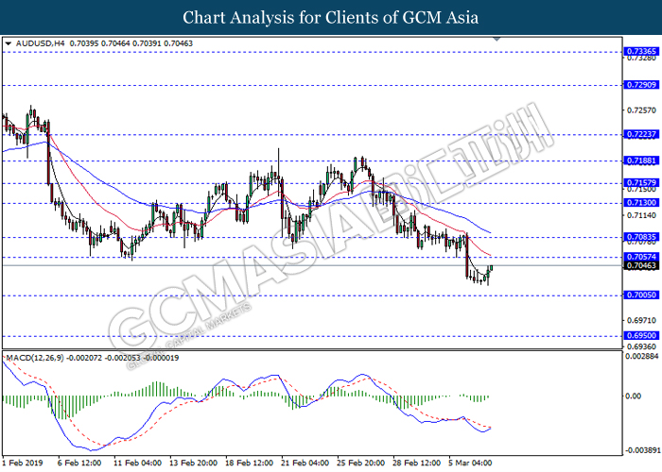662x472 pixels.
Task: Click the 1 Feb 2019 date label
Action: point(23,463)
